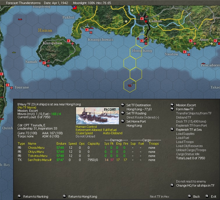Click Return to Hong Kong
Image resolution: width=220 pixels, height=200 pixels.
coord(83,197)
